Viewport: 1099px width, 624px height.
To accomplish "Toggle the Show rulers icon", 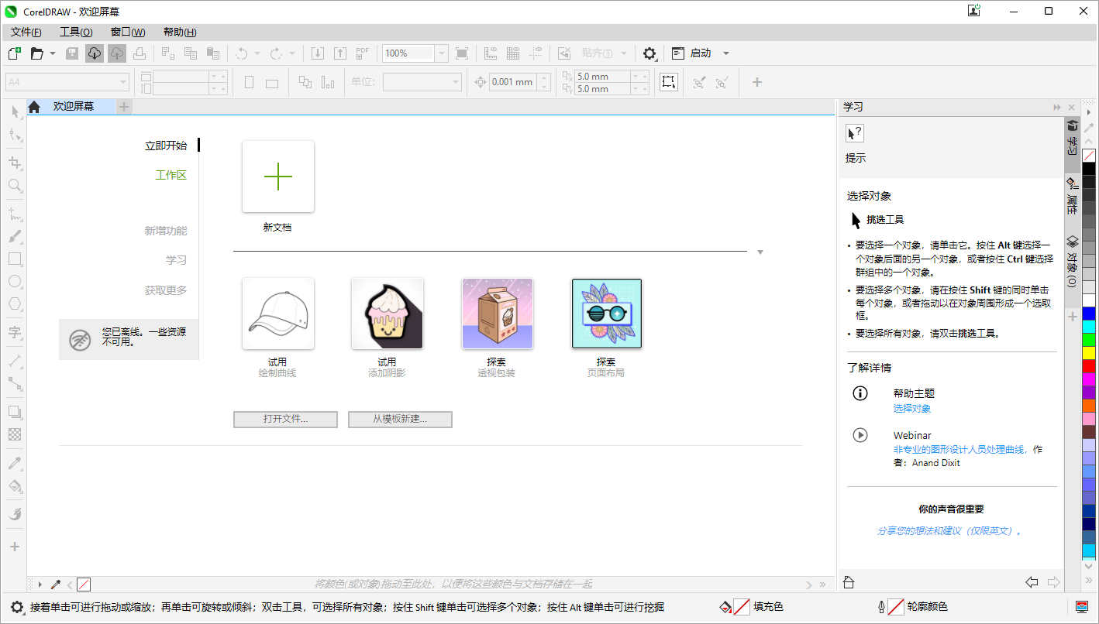I will [491, 53].
